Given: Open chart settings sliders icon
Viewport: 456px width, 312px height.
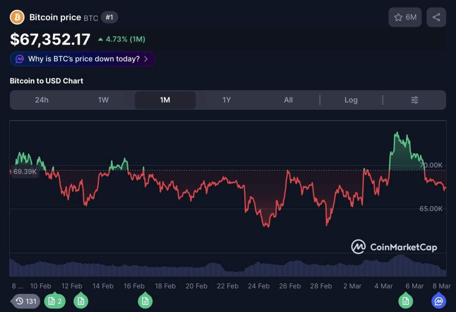Looking at the screenshot, I should [414, 100].
